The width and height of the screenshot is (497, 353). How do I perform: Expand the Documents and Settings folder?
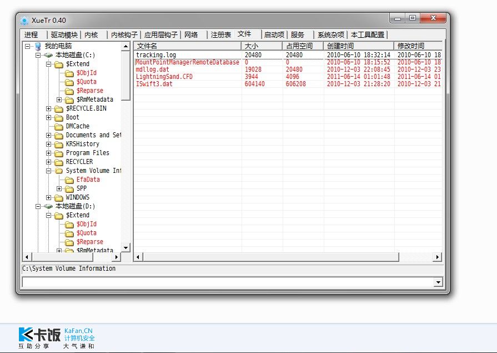click(x=48, y=135)
